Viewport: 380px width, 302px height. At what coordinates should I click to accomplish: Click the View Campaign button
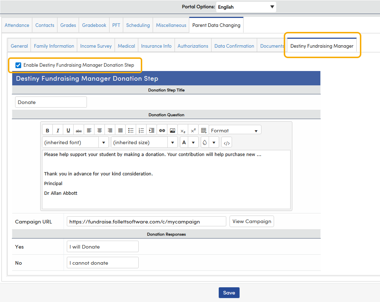pyautogui.click(x=252, y=221)
